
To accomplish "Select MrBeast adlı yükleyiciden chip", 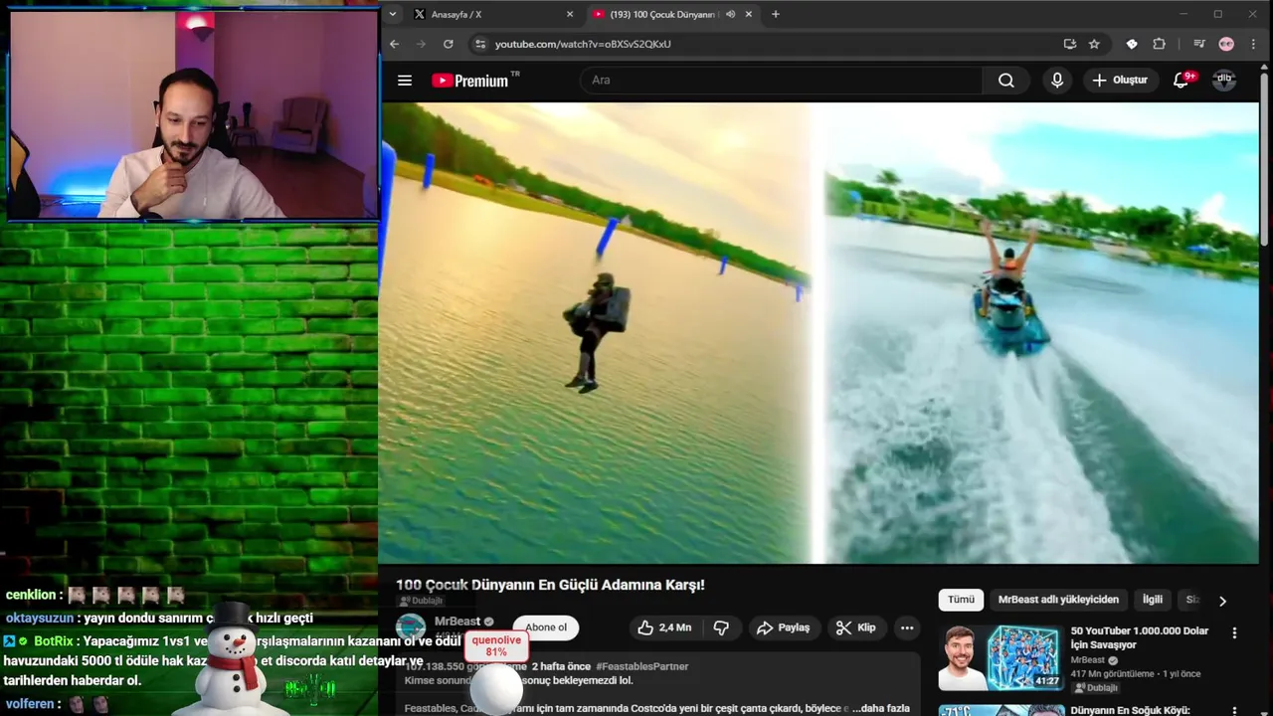I will (x=1058, y=600).
